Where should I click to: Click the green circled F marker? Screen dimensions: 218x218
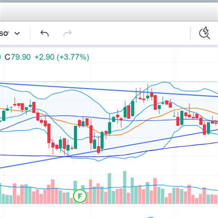pos(80,196)
